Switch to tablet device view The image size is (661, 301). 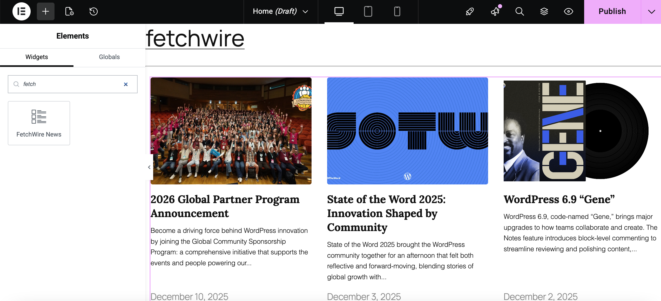click(368, 11)
